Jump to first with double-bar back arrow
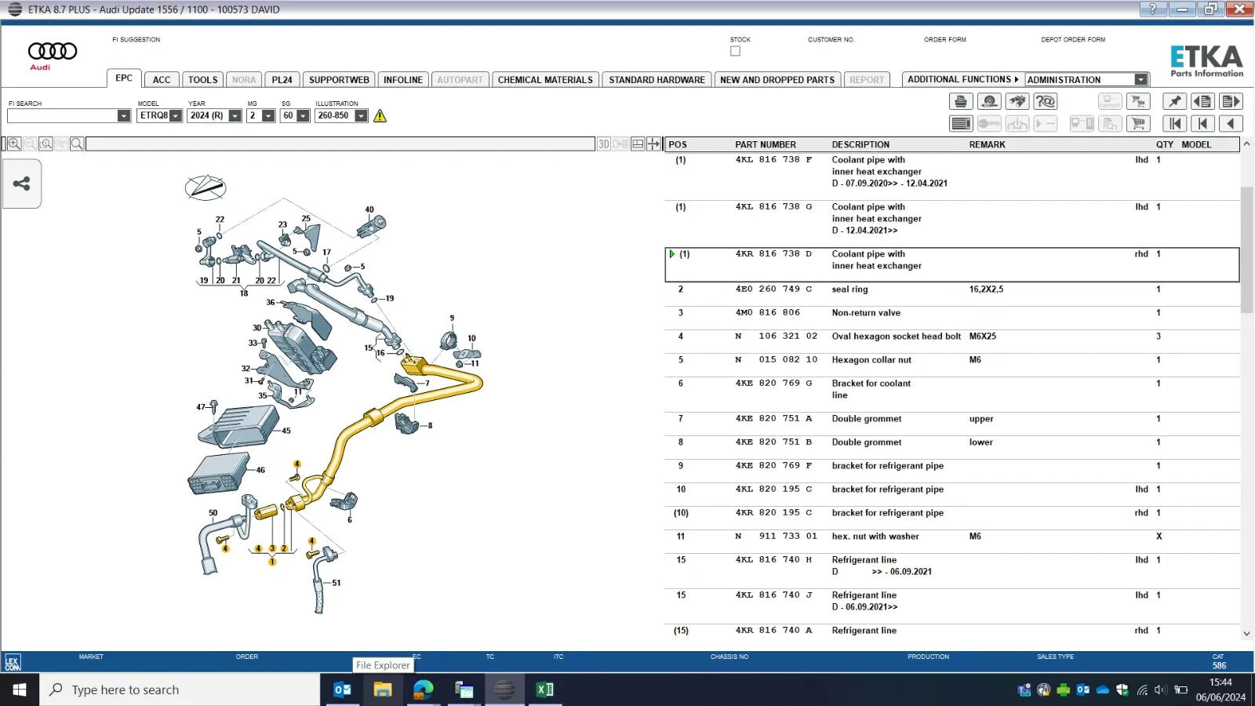1255x706 pixels. coord(1174,123)
